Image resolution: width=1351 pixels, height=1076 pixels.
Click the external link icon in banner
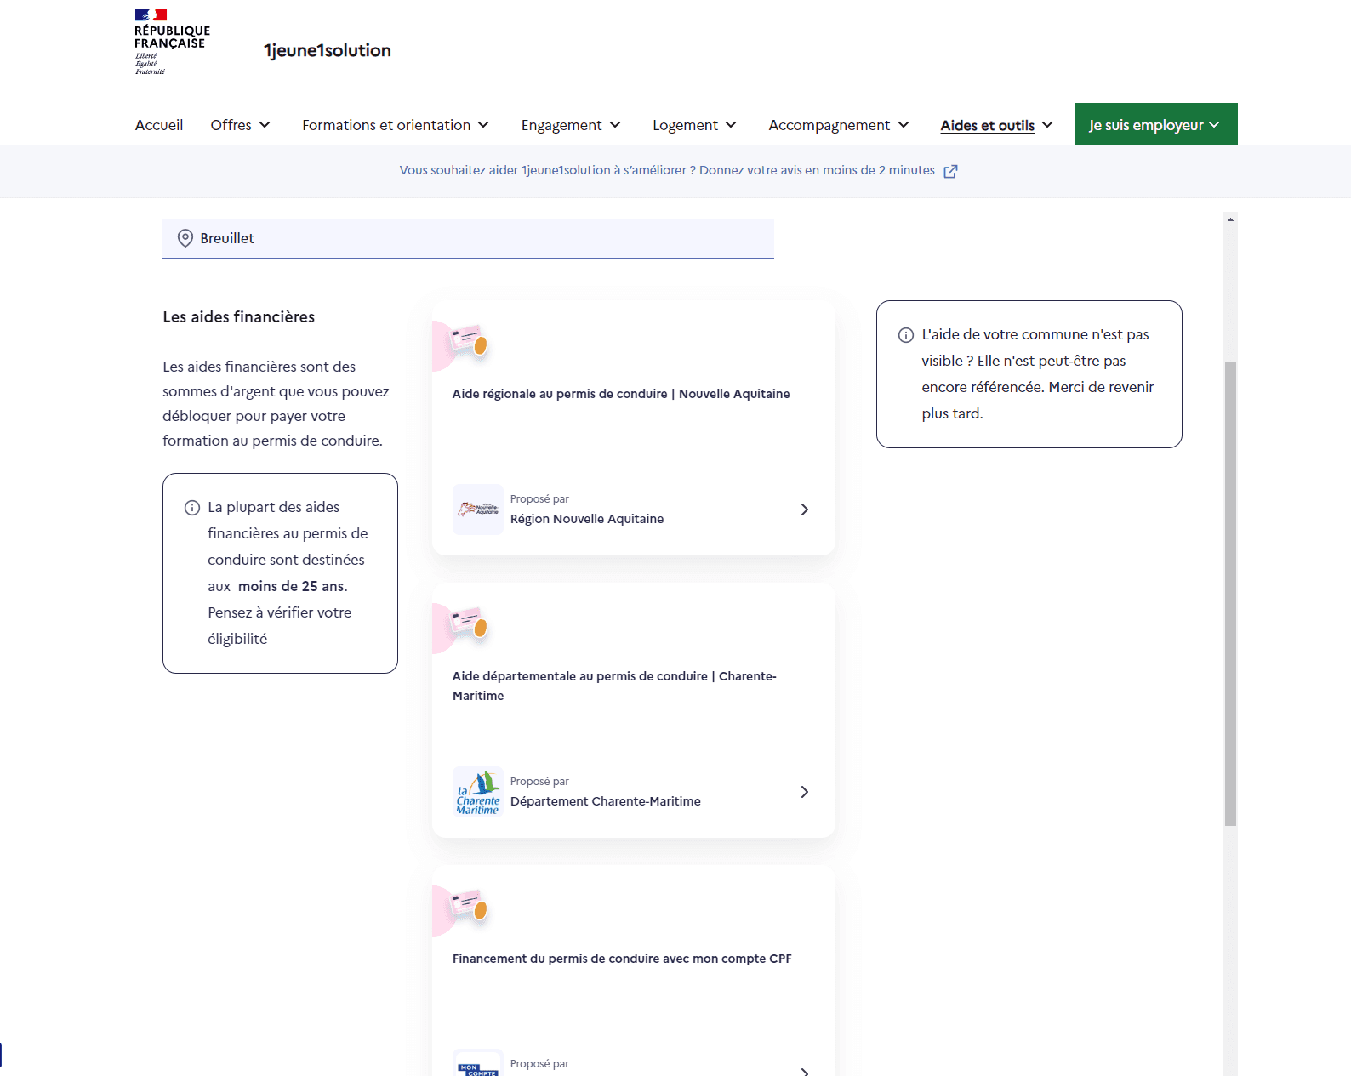click(950, 171)
